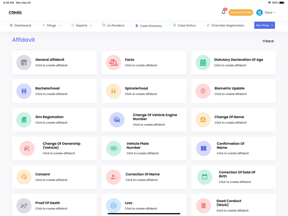Expand the Filings dropdown menu

click(51, 26)
